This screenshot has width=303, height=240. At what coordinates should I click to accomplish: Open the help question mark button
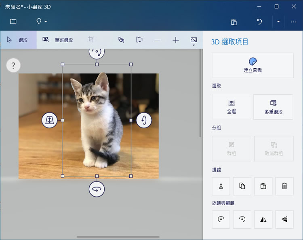(x=13, y=66)
